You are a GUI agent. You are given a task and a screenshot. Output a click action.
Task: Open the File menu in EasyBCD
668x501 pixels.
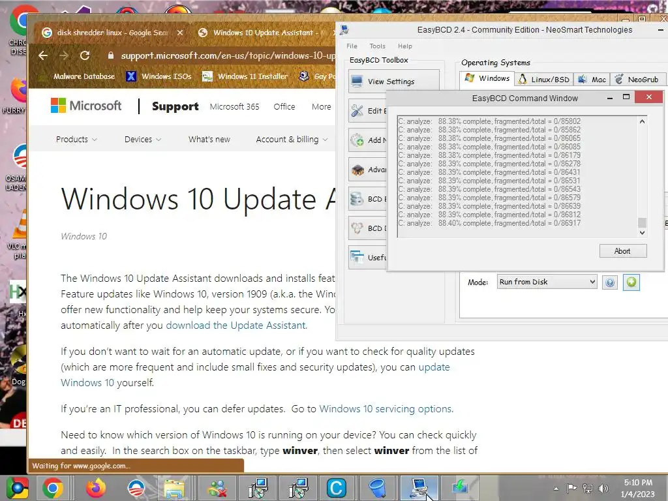[352, 46]
